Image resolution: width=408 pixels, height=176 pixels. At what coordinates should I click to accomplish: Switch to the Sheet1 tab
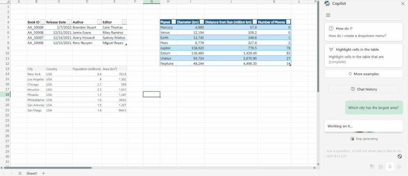click(32, 173)
